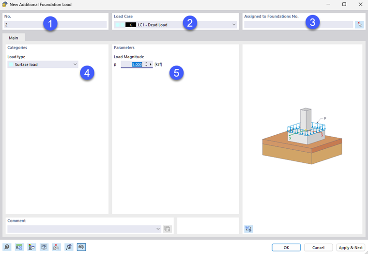Open the help search icon in bottom toolbar
368x254 pixels.
tap(7, 247)
